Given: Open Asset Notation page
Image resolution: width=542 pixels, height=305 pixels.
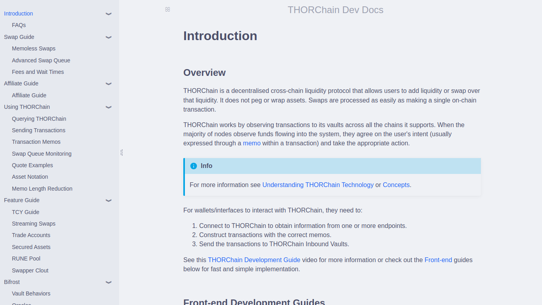Looking at the screenshot, I should 30,177.
